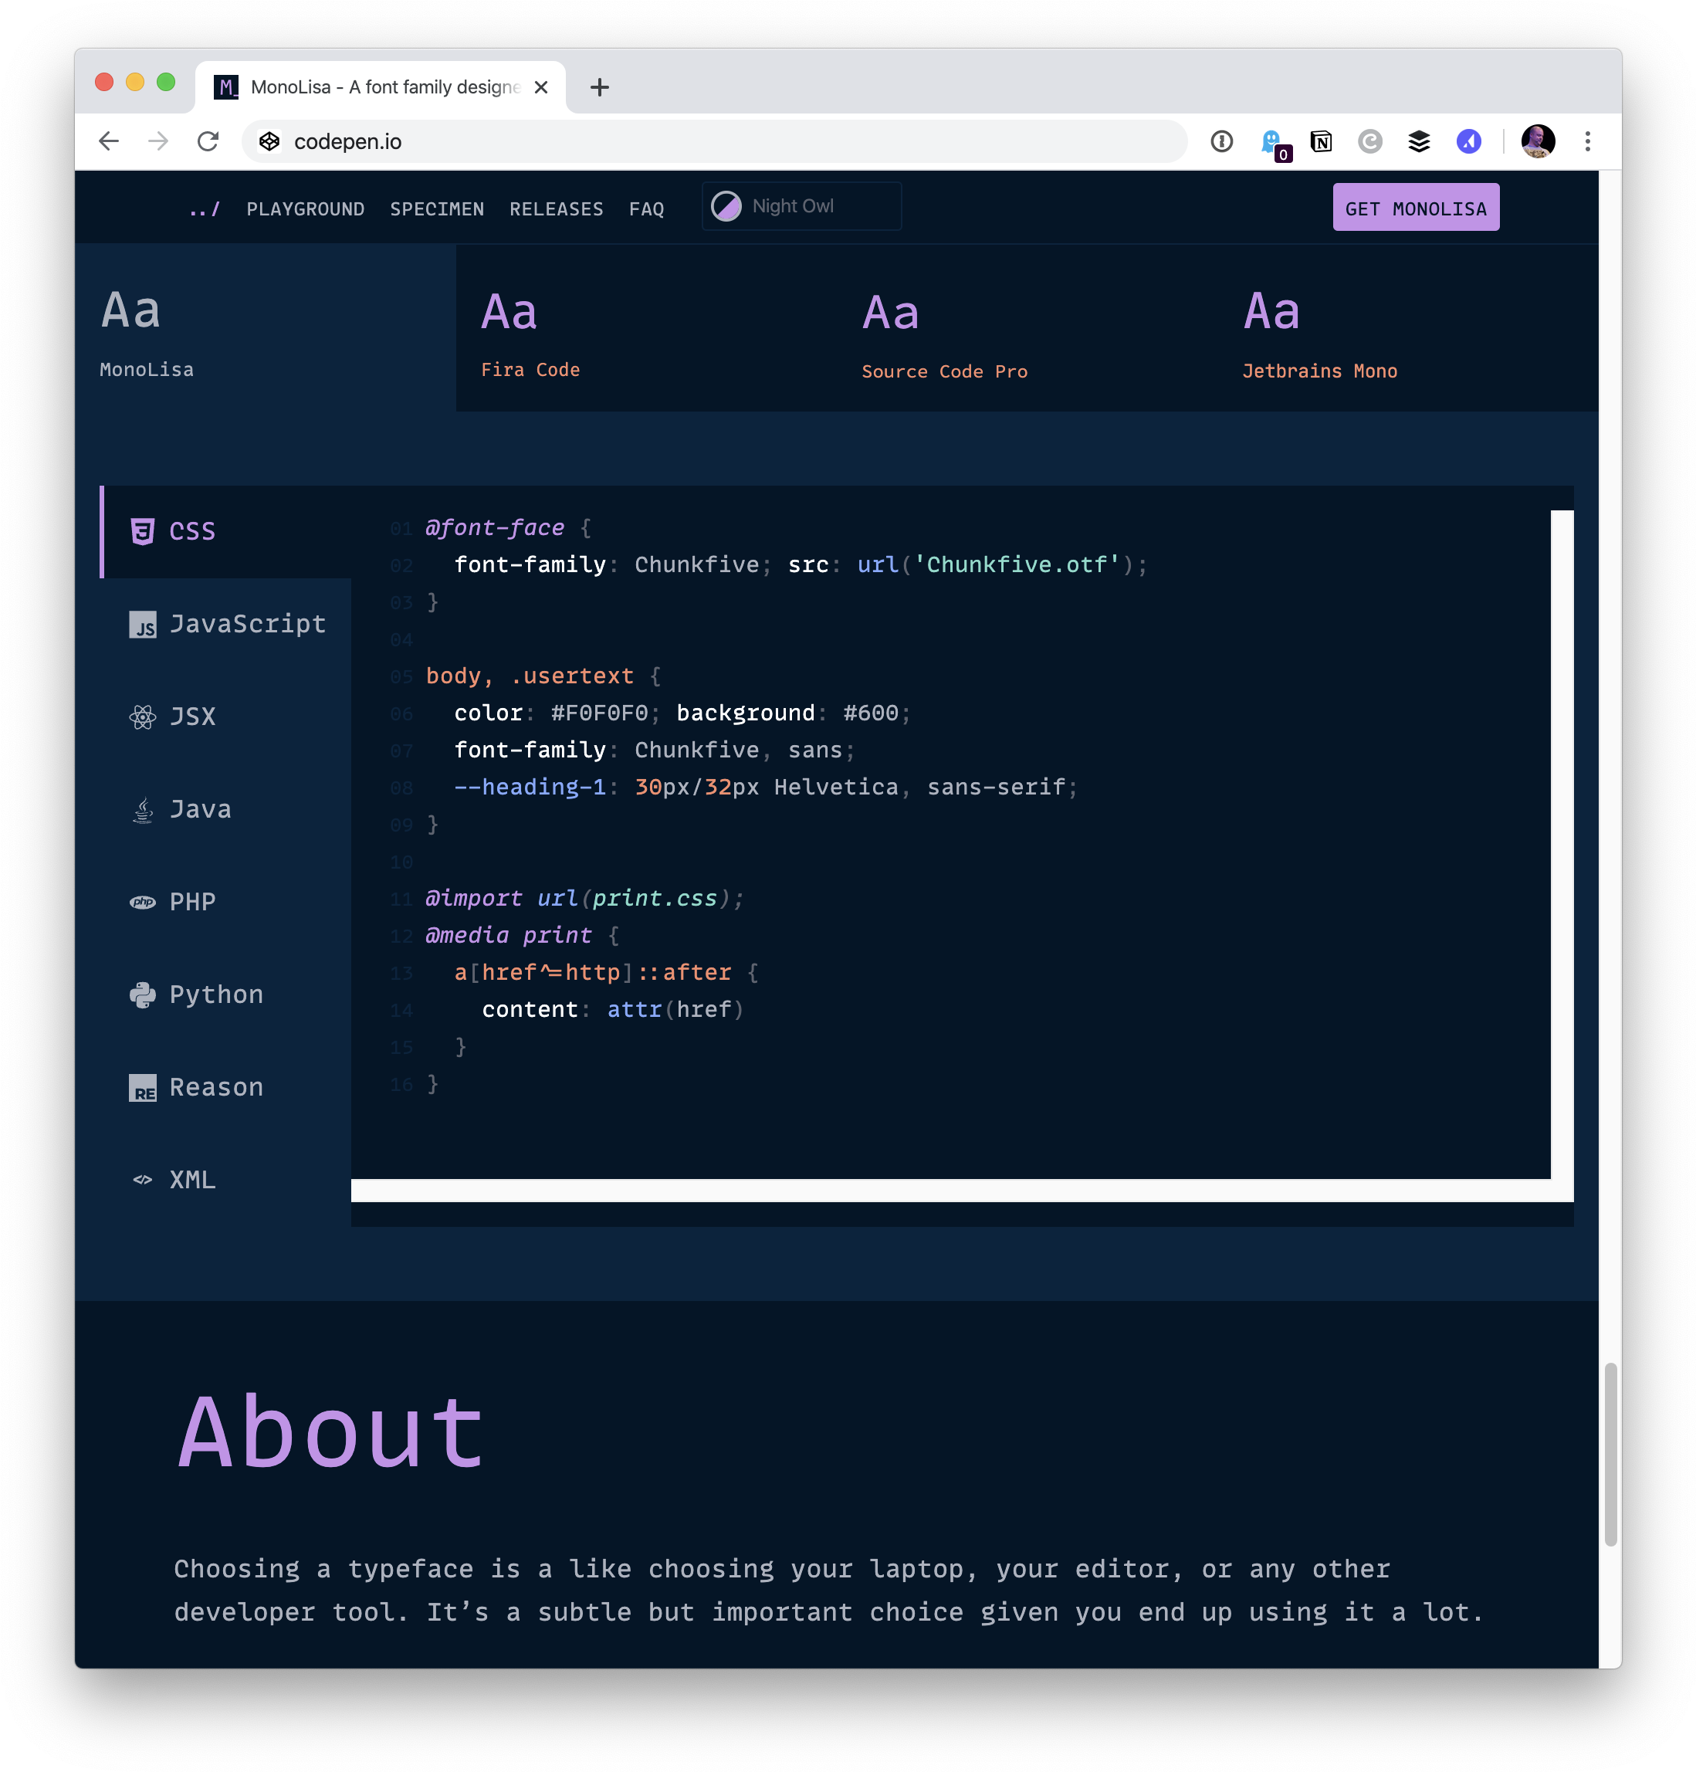Switch to the Java language tab
Image resolution: width=1696 pixels, height=1772 pixels.
(x=226, y=809)
